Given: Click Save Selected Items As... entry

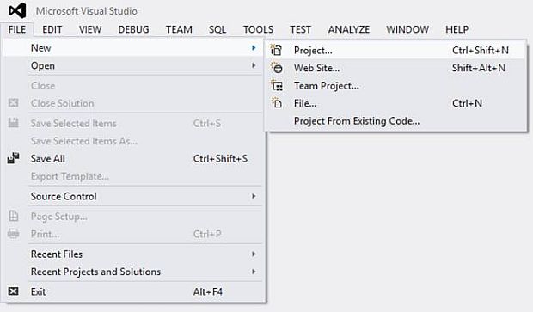Looking at the screenshot, I should (133, 141).
